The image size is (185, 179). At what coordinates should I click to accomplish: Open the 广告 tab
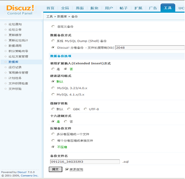153,8
